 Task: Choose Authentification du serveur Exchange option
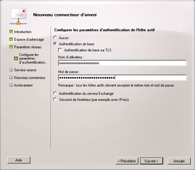coord(55,93)
